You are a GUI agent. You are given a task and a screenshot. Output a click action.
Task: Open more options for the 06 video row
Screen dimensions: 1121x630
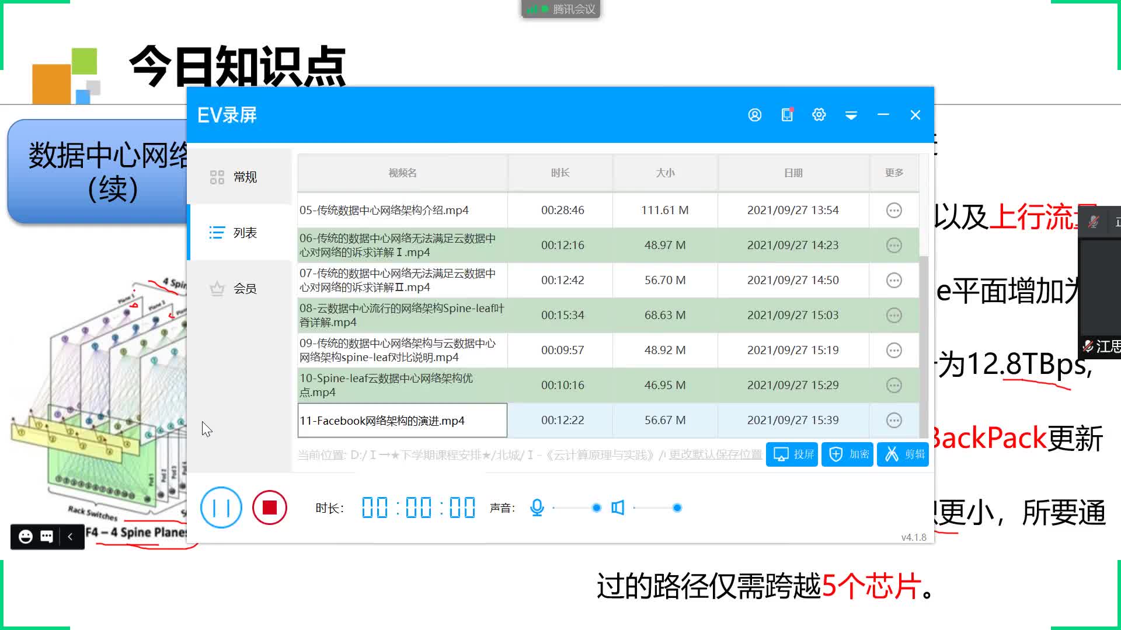tap(894, 245)
